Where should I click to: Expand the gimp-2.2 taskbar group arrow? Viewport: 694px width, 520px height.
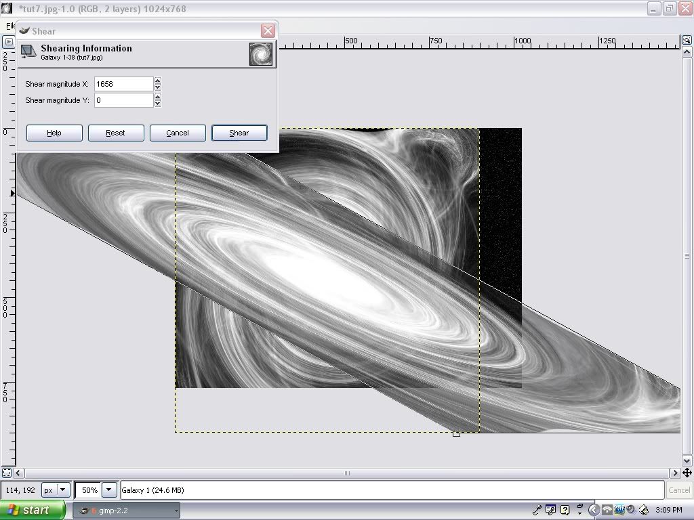(x=176, y=511)
